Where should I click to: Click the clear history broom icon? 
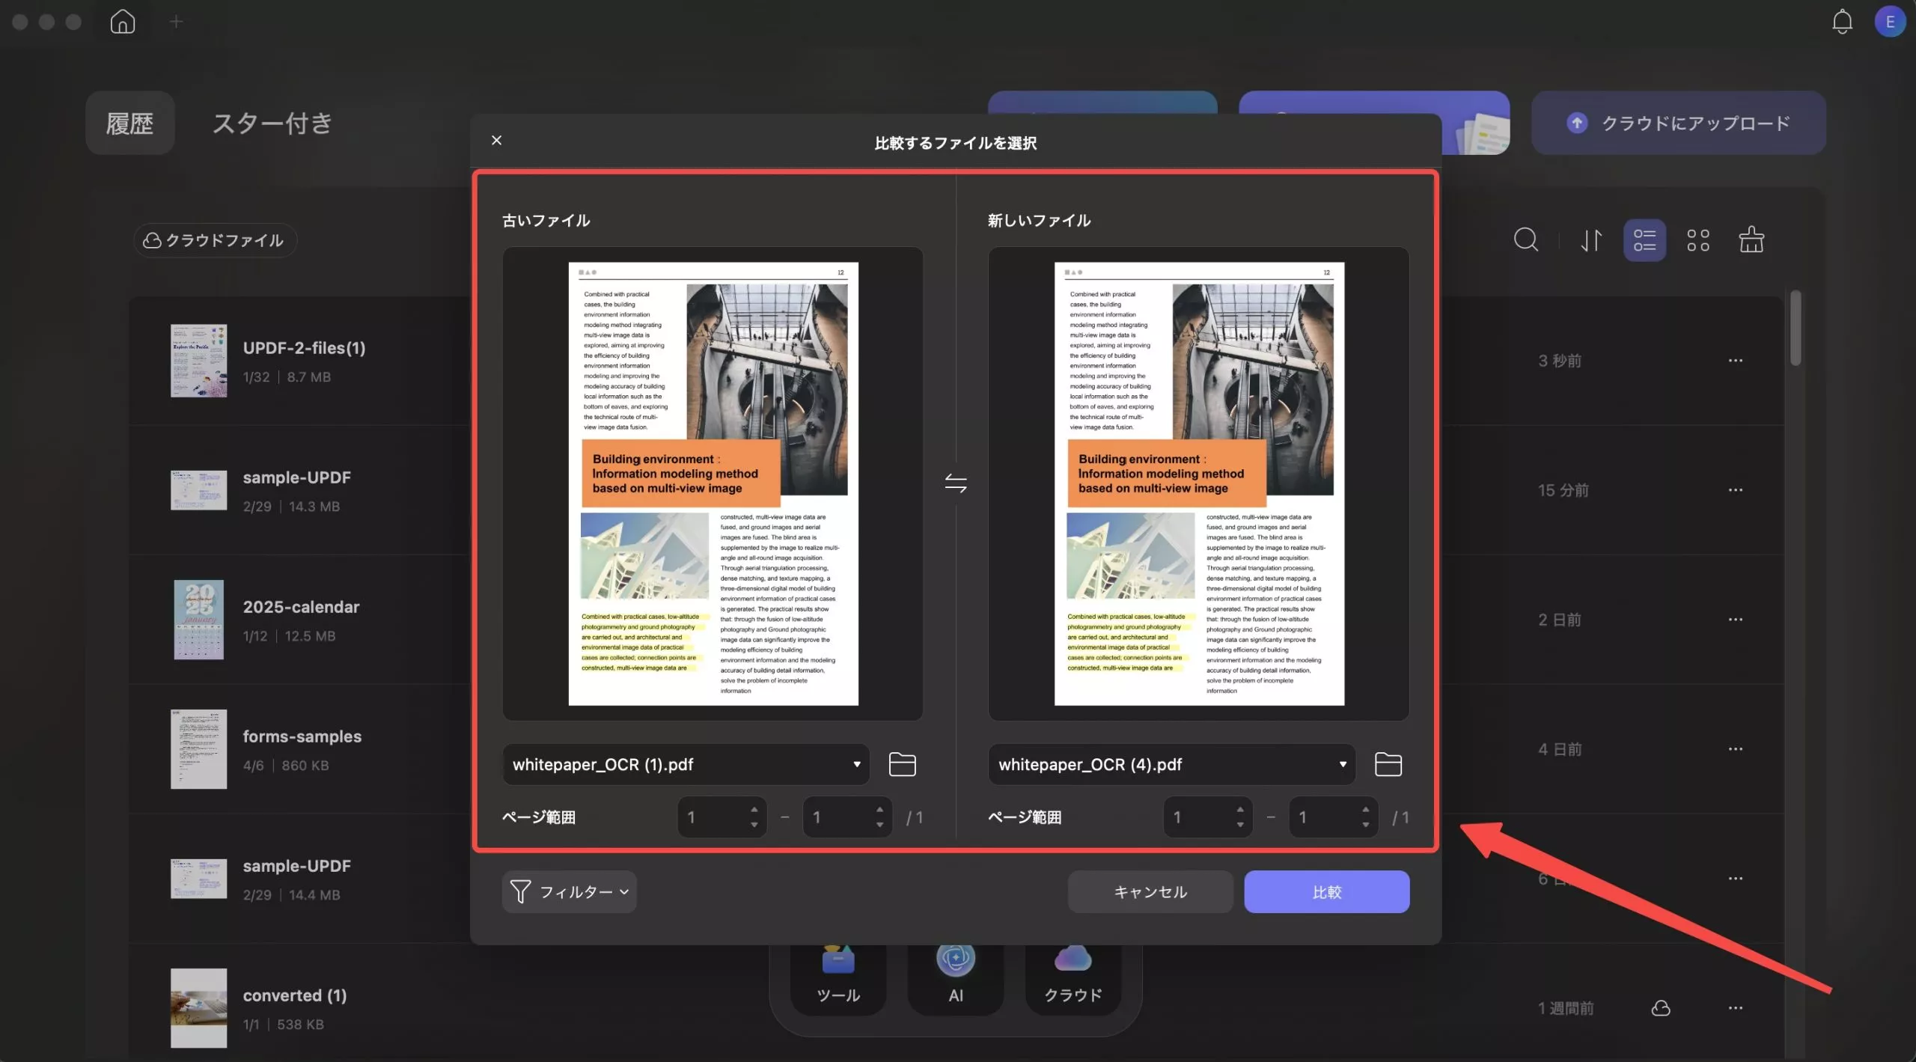(x=1751, y=240)
